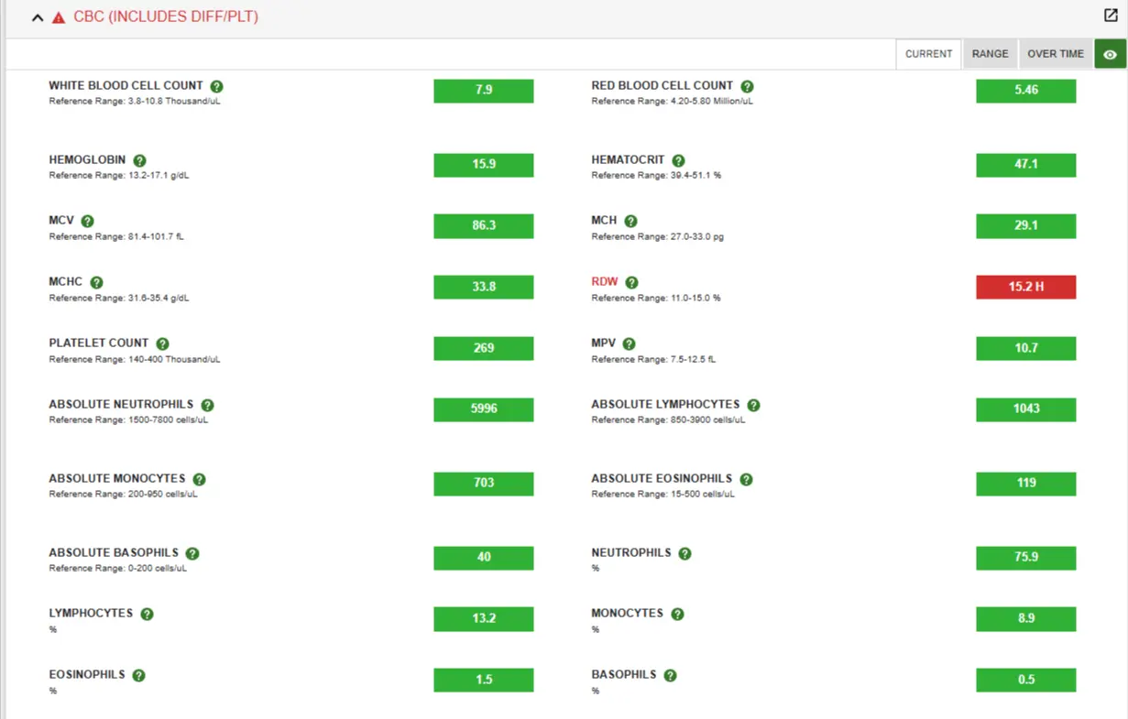Screen dimensions: 1128x719
Task: Collapse the CBC section chevron
Action: [38, 17]
